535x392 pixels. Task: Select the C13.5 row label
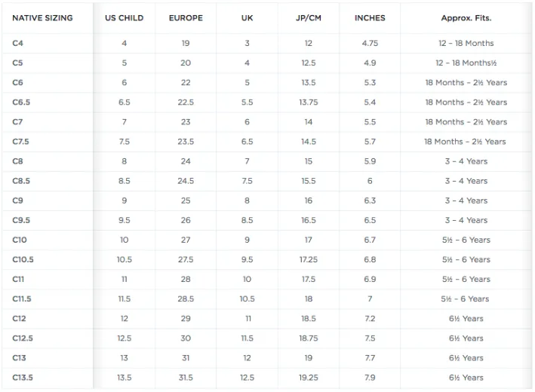[x=23, y=378]
